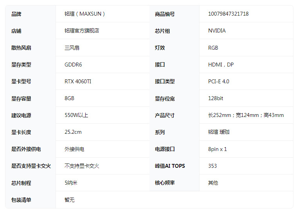The height and width of the screenshot is (221, 295).
Task: Select the lighting value RGB
Action: (213, 48)
